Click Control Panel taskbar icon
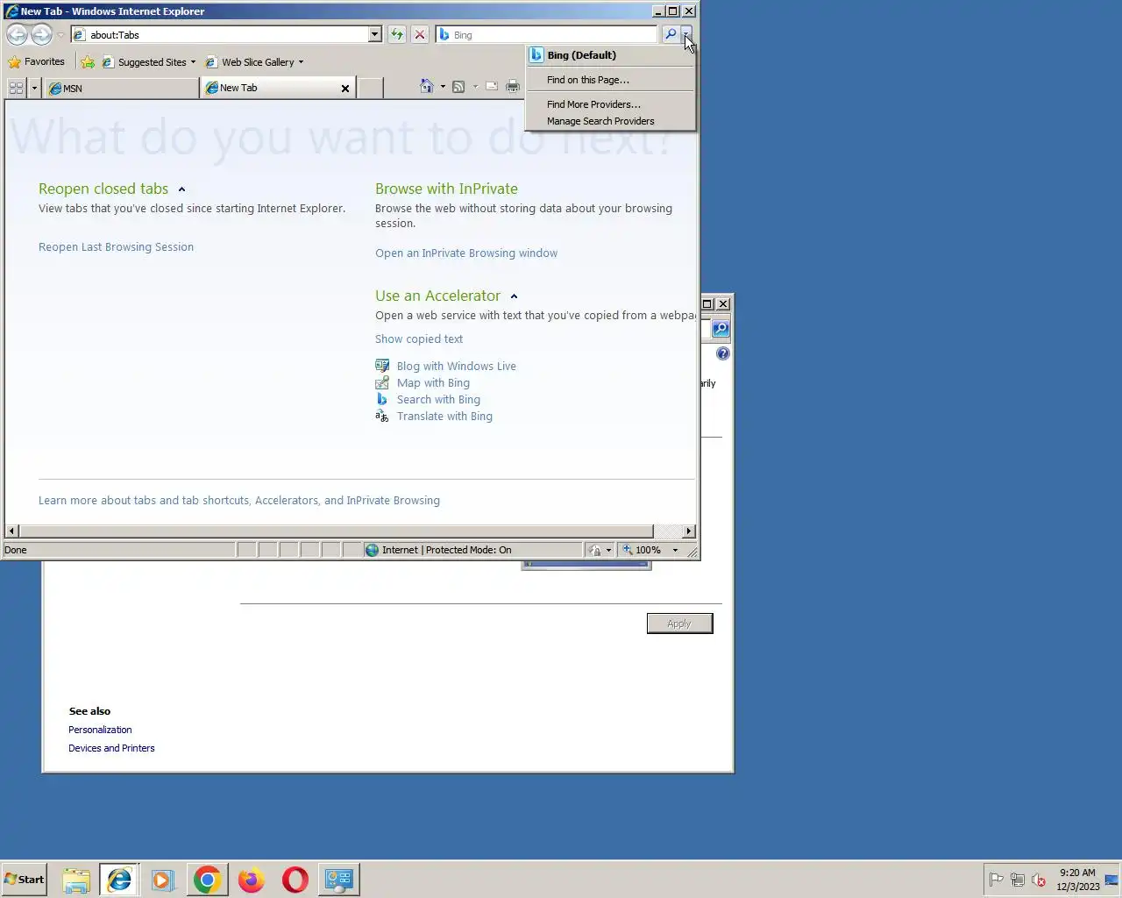The height and width of the screenshot is (898, 1122). point(339,880)
